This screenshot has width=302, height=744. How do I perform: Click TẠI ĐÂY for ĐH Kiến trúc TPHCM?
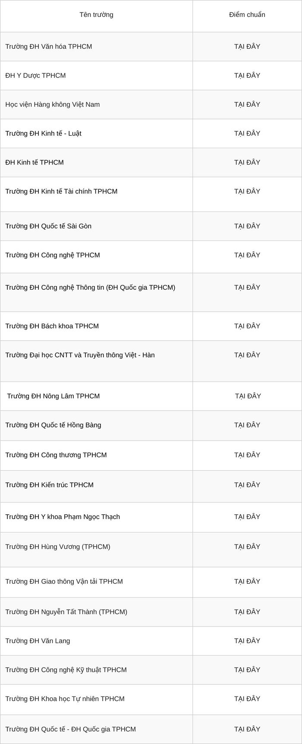tap(247, 485)
